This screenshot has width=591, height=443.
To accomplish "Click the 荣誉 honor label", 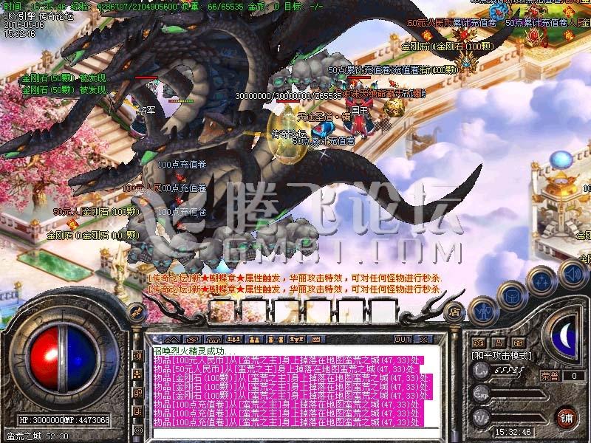I will (x=549, y=376).
